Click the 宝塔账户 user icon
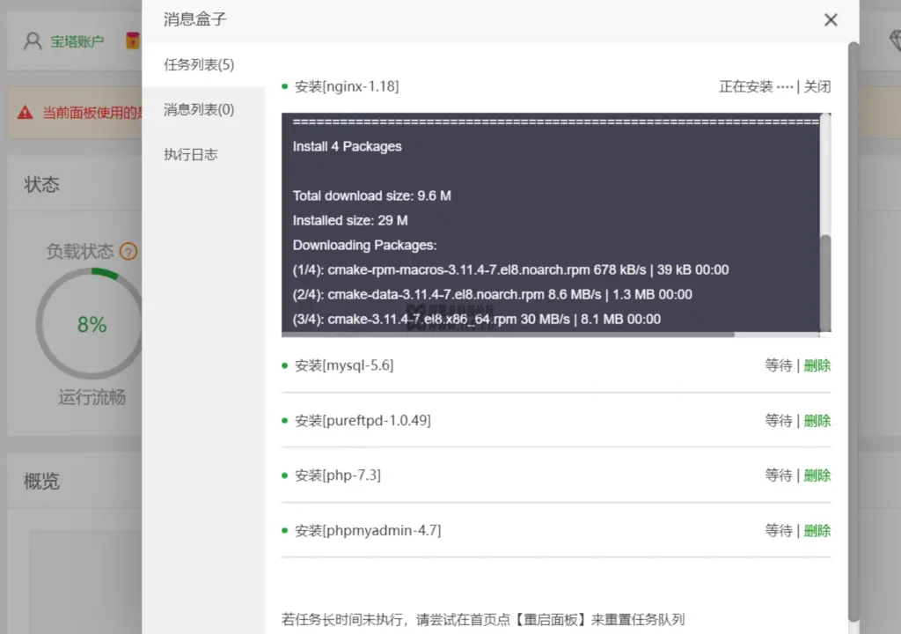 pos(33,41)
